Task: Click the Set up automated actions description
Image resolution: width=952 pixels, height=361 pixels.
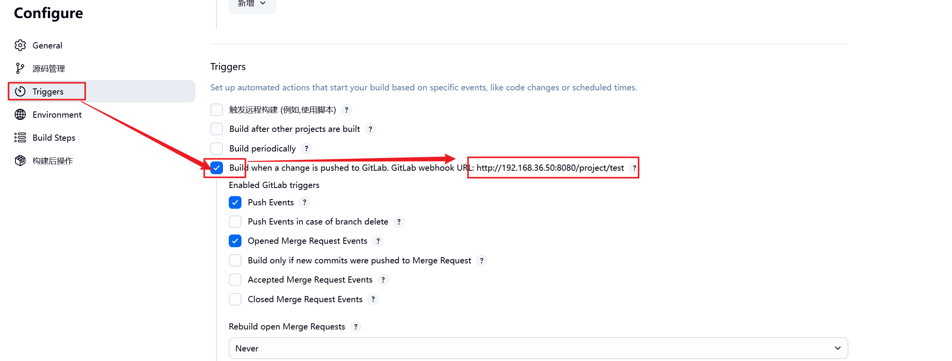Action: pyautogui.click(x=424, y=88)
